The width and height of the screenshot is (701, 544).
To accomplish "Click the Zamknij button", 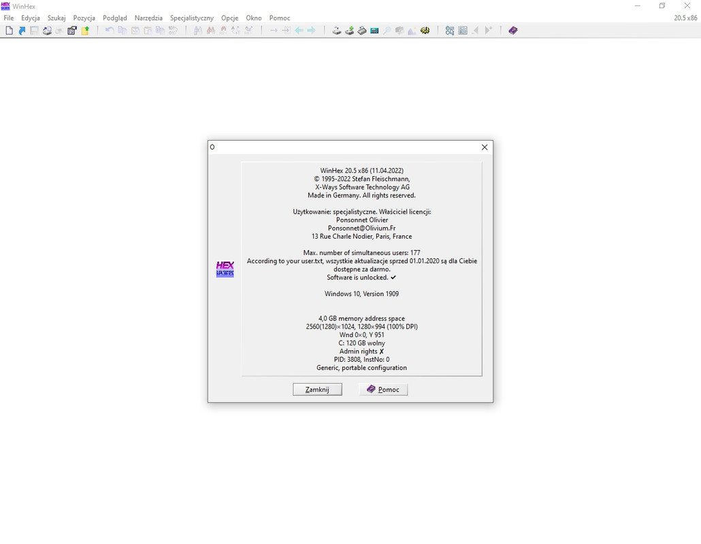I will [317, 390].
